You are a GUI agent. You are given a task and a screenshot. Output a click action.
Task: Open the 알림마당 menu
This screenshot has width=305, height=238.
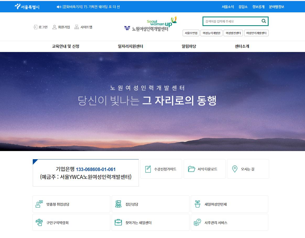coord(189,46)
